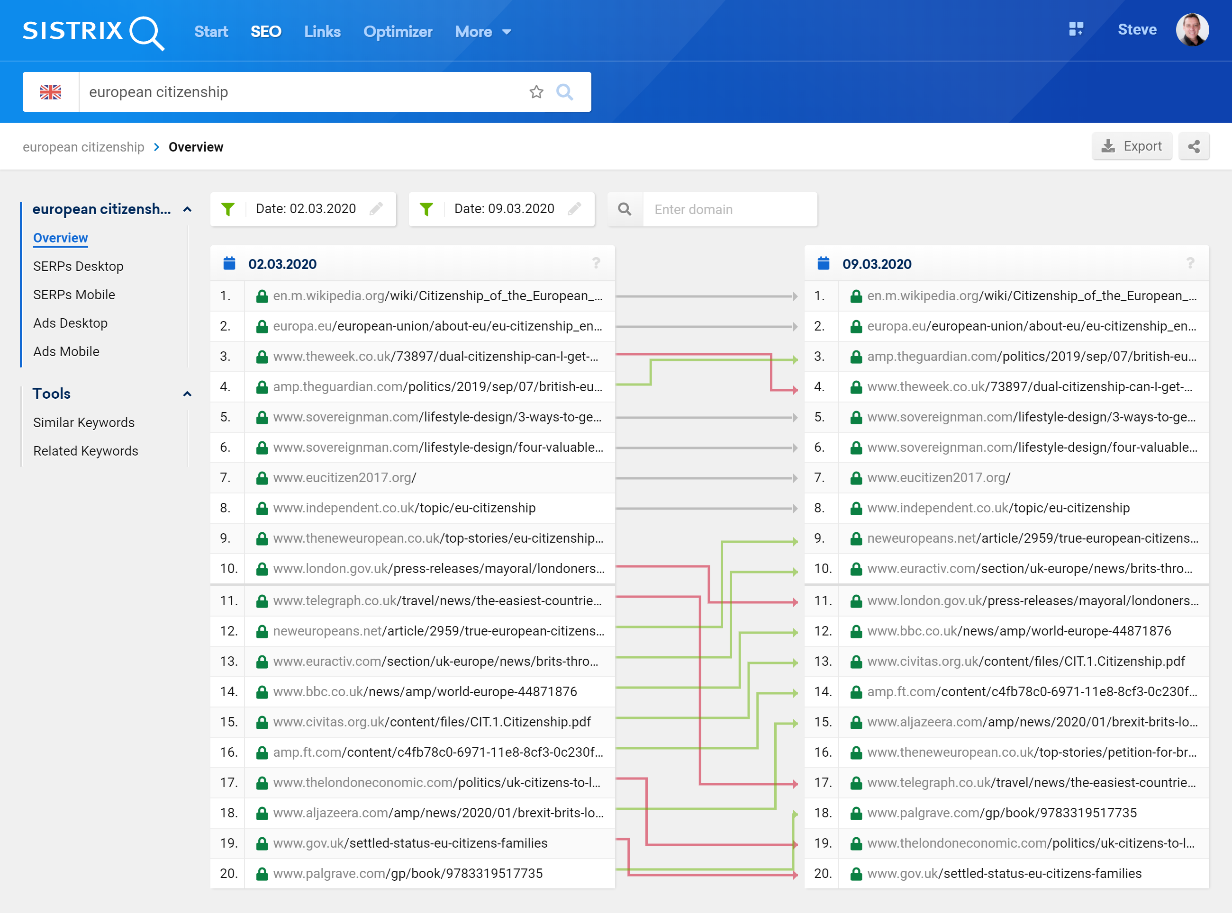Viewport: 1232px width, 913px height.
Task: Open Steve's profile avatar
Action: point(1192,30)
